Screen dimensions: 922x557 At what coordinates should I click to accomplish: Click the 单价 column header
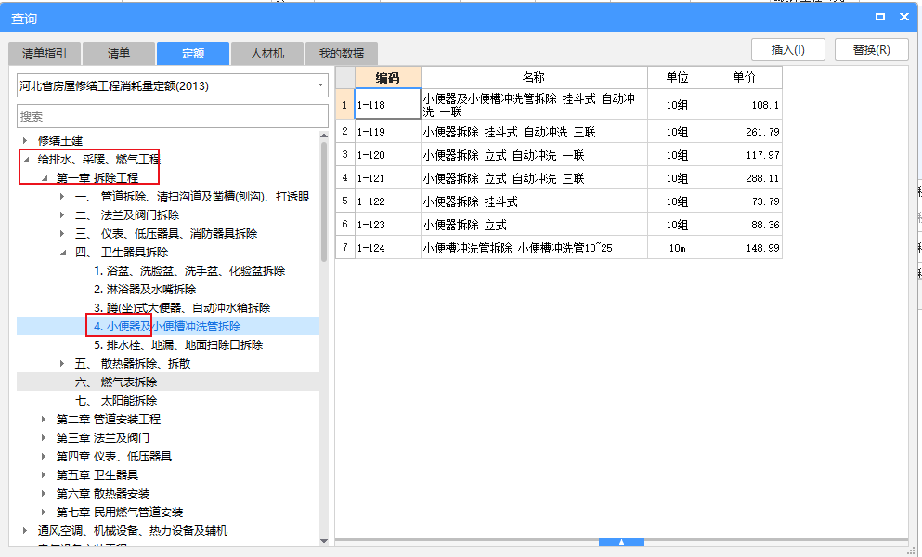(745, 78)
